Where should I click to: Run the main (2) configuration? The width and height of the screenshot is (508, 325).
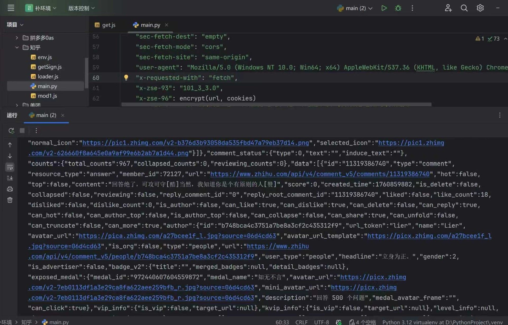click(384, 8)
